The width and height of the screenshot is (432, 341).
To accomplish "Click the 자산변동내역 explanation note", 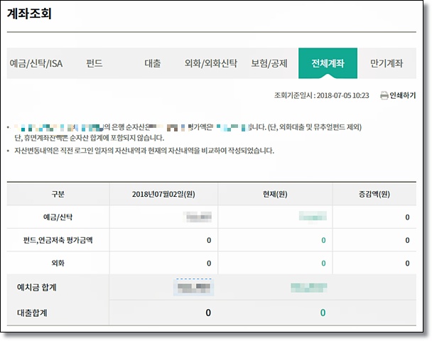I will pos(144,151).
